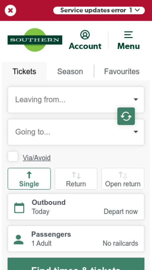Tick the Via/Avoid checkbox
This screenshot has height=270, width=152.
(13, 157)
